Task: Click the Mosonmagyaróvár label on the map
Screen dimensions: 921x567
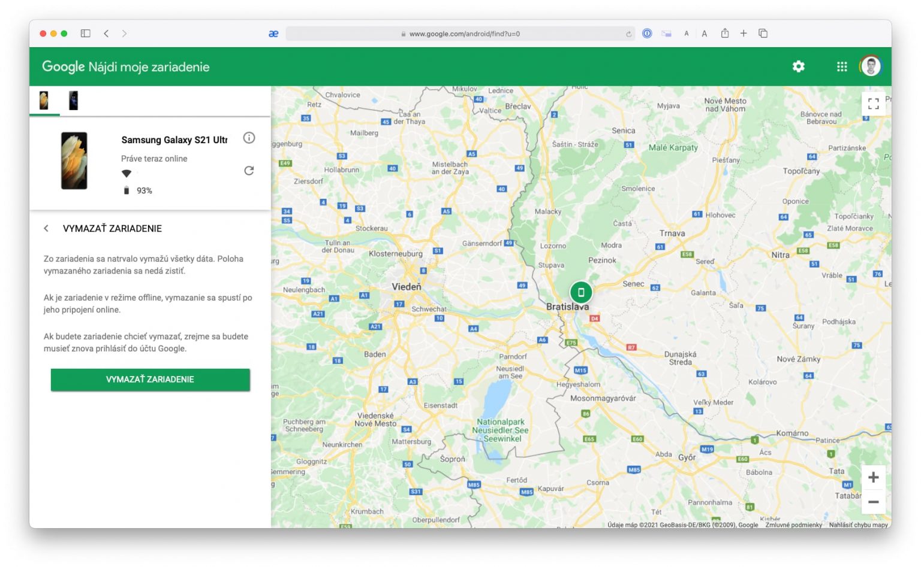Action: (603, 398)
